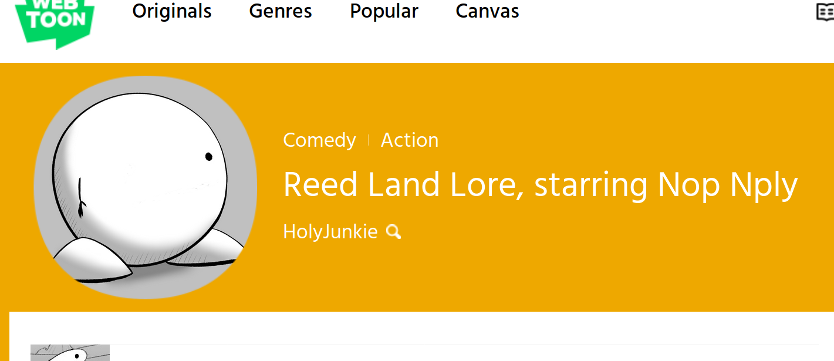The height and width of the screenshot is (361, 834).
Task: Follow the Action genre link
Action: coord(410,140)
